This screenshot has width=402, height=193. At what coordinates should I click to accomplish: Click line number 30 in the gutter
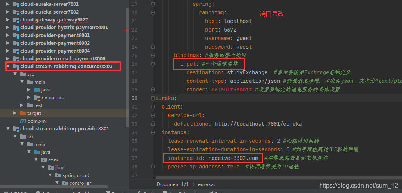[x=135, y=98]
